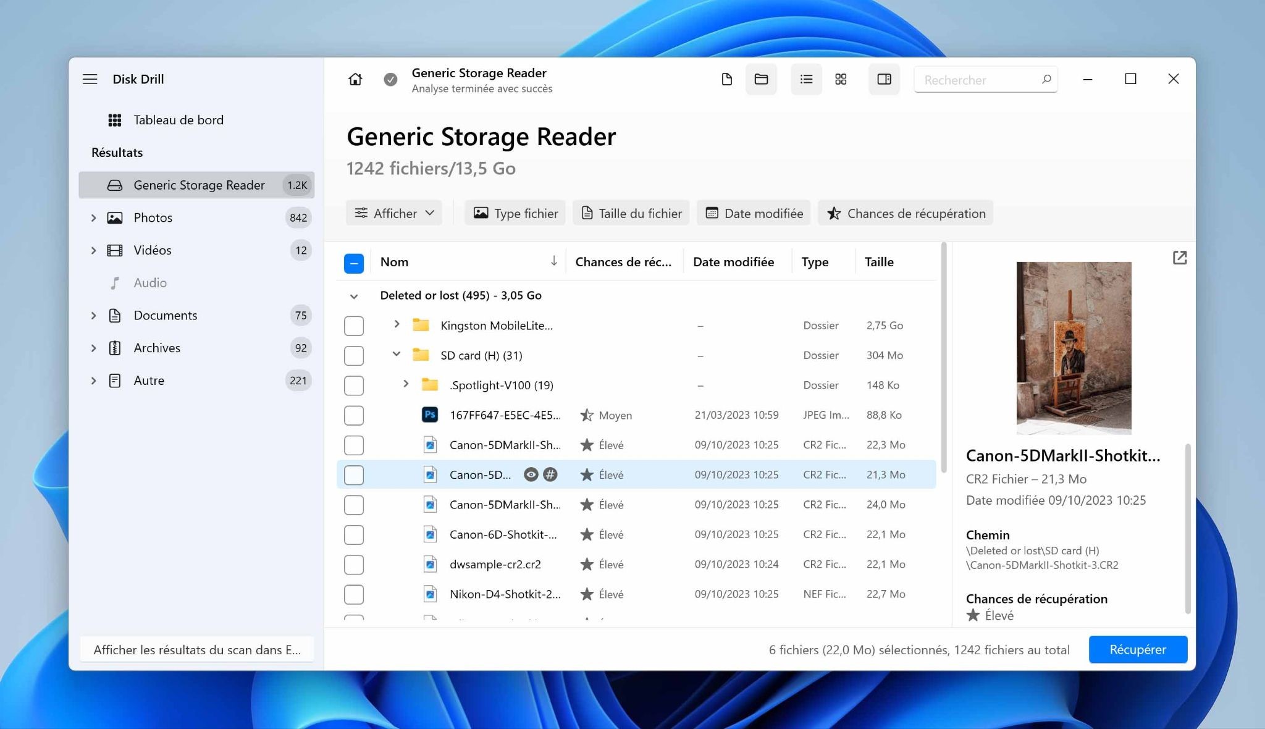Select list view layout icon

pyautogui.click(x=806, y=79)
